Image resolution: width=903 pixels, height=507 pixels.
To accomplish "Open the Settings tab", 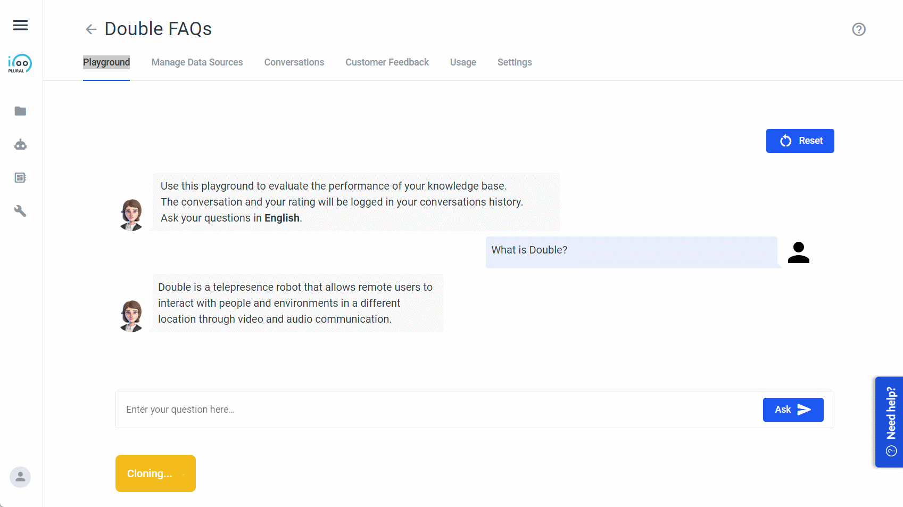I will pyautogui.click(x=515, y=62).
